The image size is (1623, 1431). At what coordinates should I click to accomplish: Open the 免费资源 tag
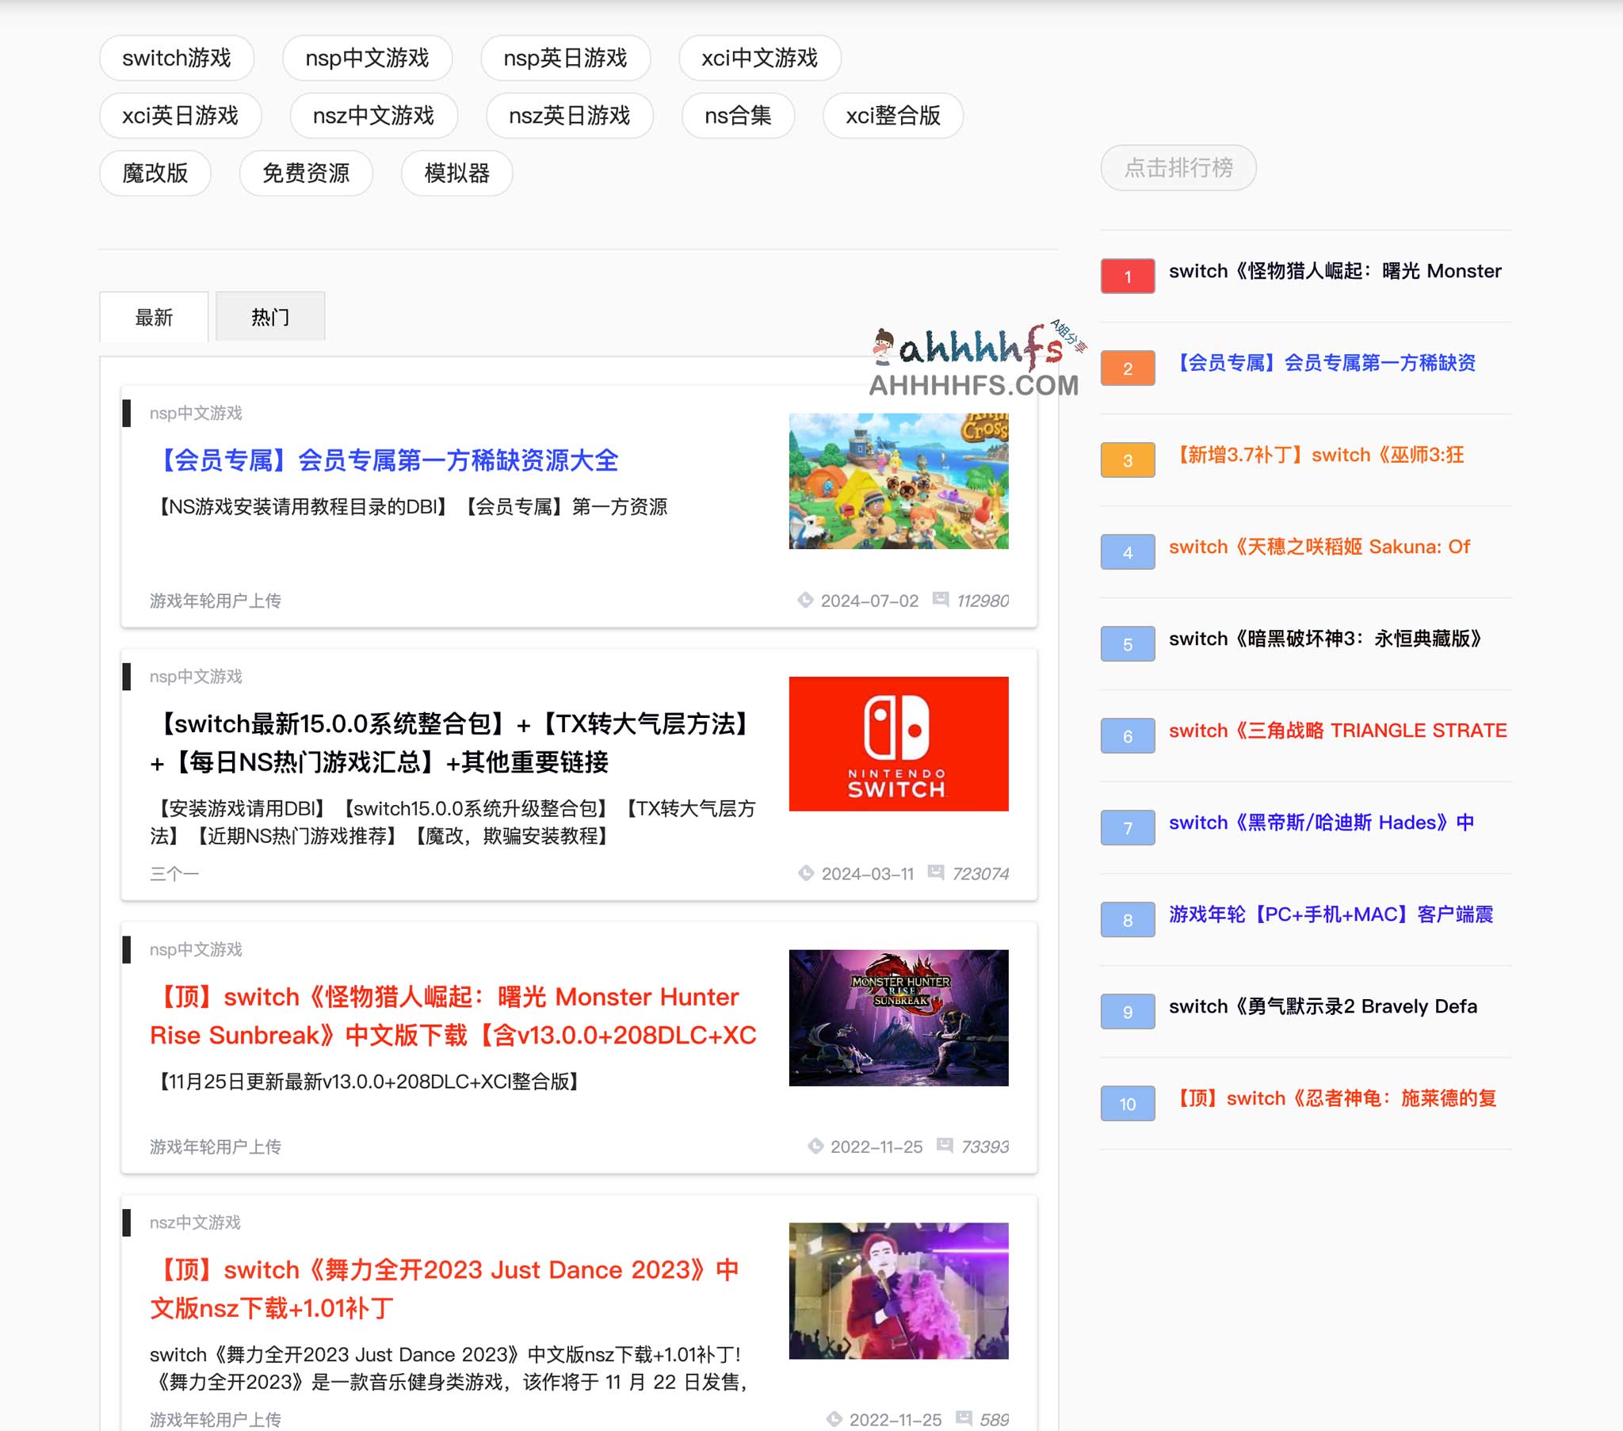click(x=306, y=173)
